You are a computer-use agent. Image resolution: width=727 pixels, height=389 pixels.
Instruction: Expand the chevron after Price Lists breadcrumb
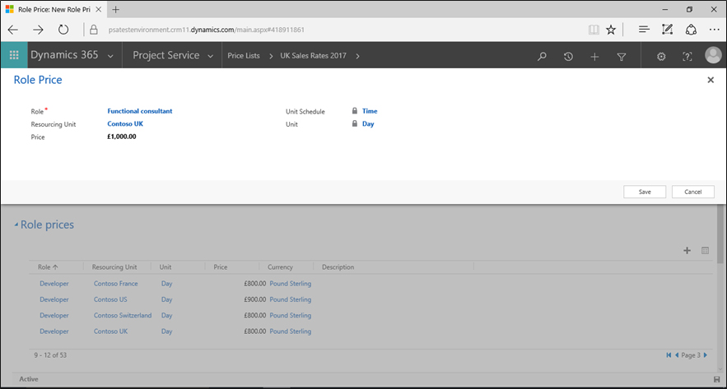coord(271,56)
